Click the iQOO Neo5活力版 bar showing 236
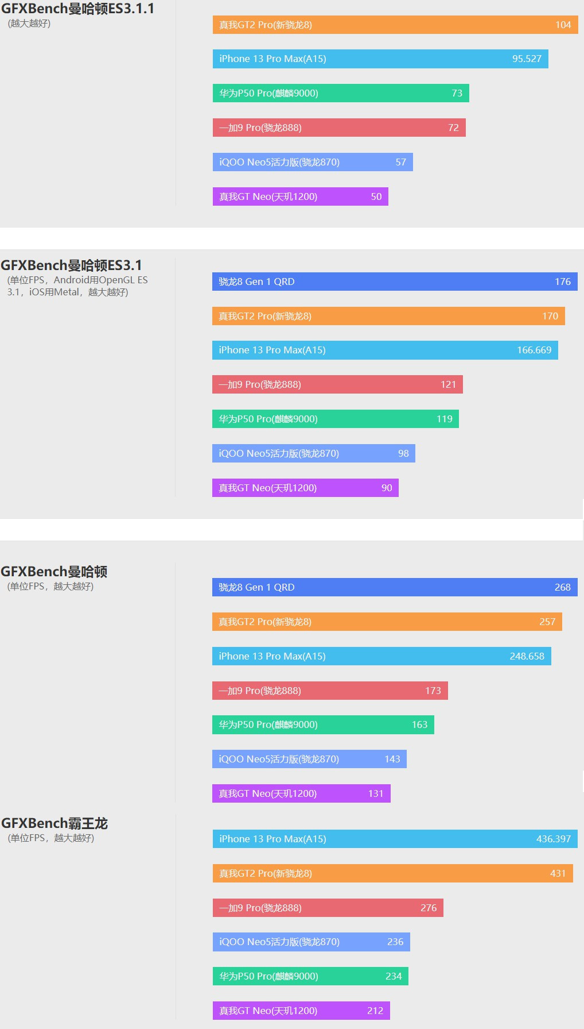584x1029 pixels. point(312,942)
